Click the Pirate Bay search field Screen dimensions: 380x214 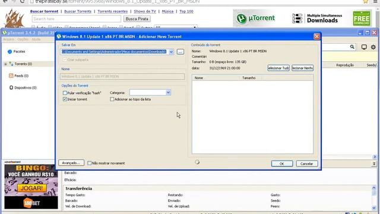[77, 18]
